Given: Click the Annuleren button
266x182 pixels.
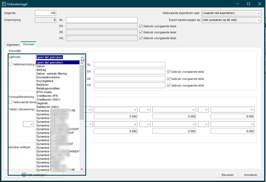Looking at the screenshot, I should click(x=251, y=175).
